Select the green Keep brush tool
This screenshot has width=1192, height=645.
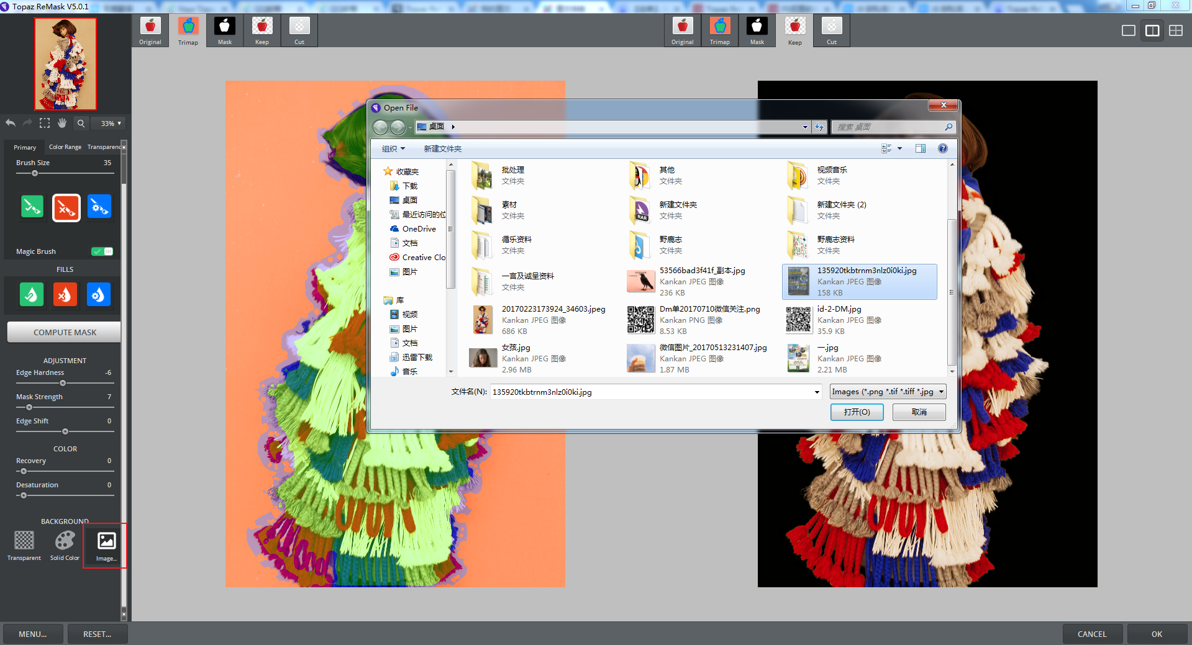click(x=32, y=207)
